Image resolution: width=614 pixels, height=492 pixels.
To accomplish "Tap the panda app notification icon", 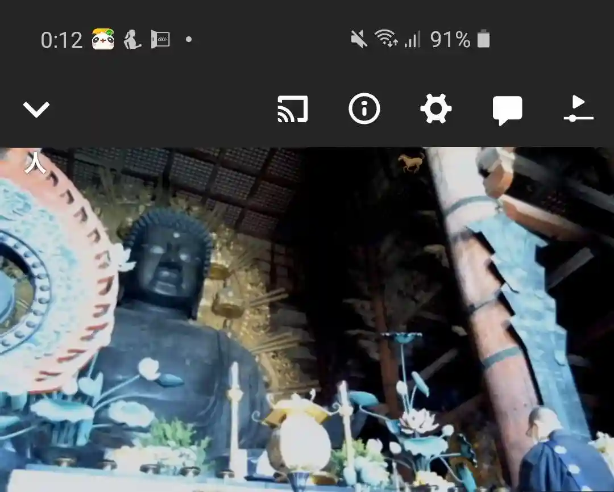I will tap(103, 40).
